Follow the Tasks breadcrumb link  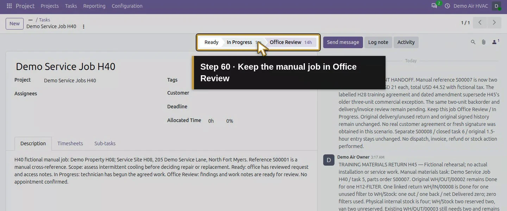point(44,20)
